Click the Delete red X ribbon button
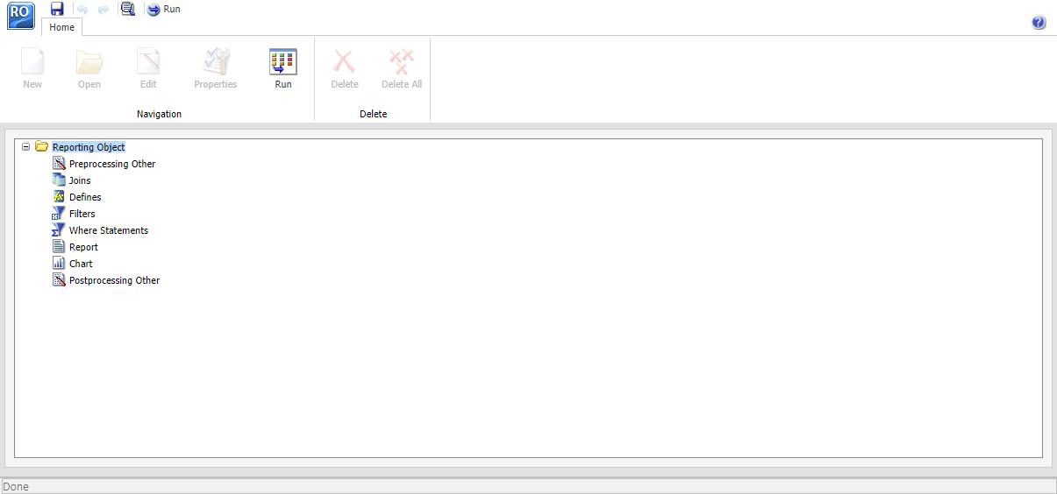 (345, 69)
